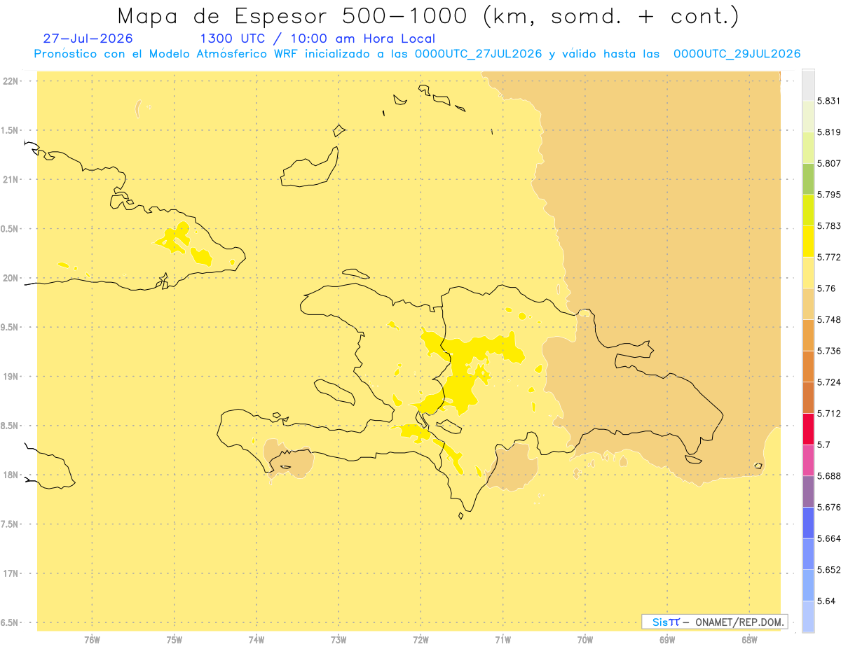Image resolution: width=841 pixels, height=649 pixels.
Task: Click the purple legend swatch between 5.676 and 5.688
Action: (808, 491)
